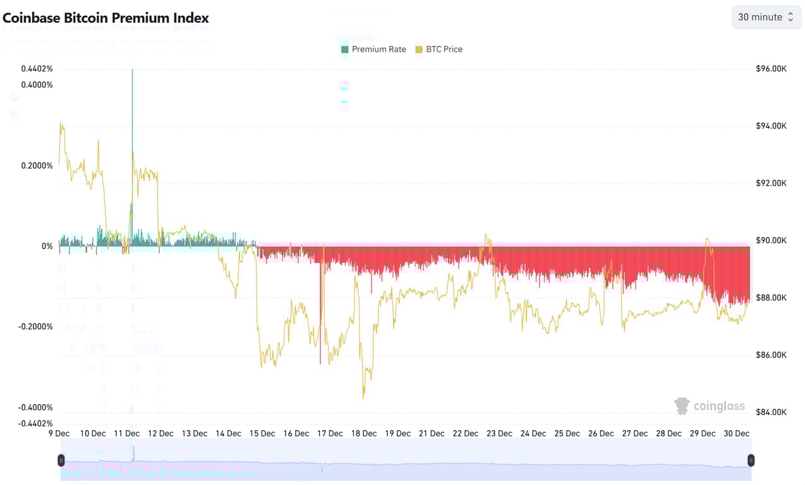Image resolution: width=805 pixels, height=485 pixels.
Task: Select the right navigator handle
Action: coord(751,460)
